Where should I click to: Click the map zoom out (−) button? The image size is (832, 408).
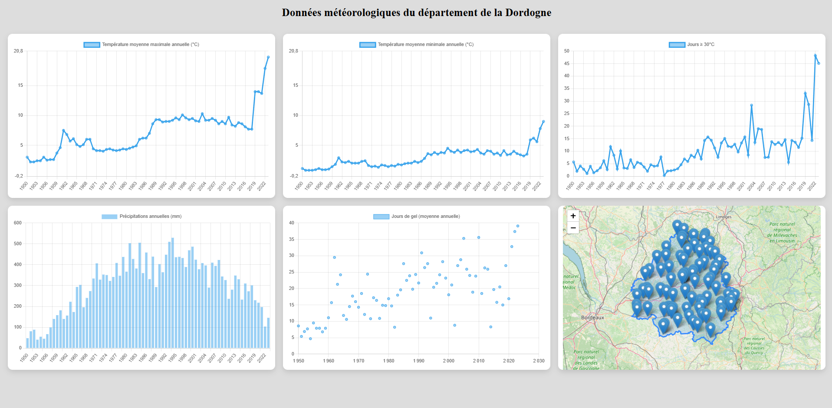click(573, 227)
